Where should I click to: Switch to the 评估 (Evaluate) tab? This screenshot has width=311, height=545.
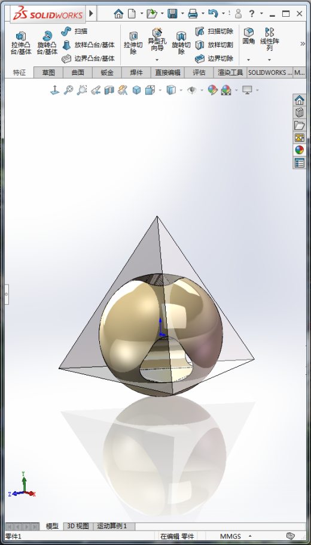(199, 72)
